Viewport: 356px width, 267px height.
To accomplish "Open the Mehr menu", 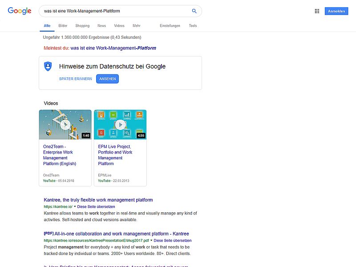I will [137, 26].
